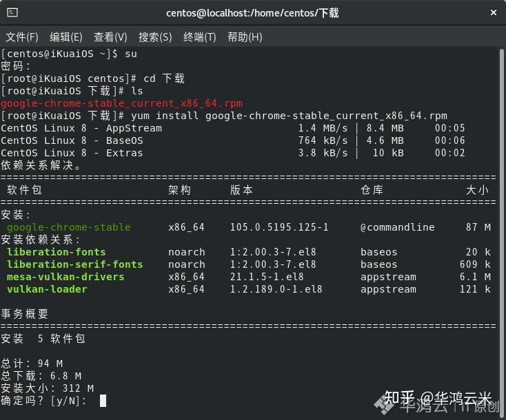Click the 大小 column header
Screen dimensions: 506x420
click(477, 190)
